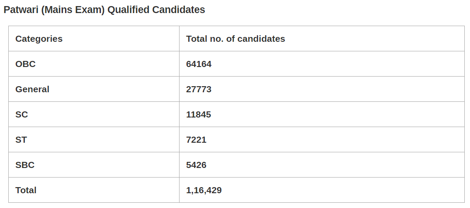Viewport: 470px width, 208px height.
Task: Click the word "Patwari" in the heading
Action: click(21, 10)
